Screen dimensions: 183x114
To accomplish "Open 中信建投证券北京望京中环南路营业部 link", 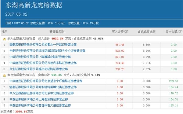I will pos(46,81).
